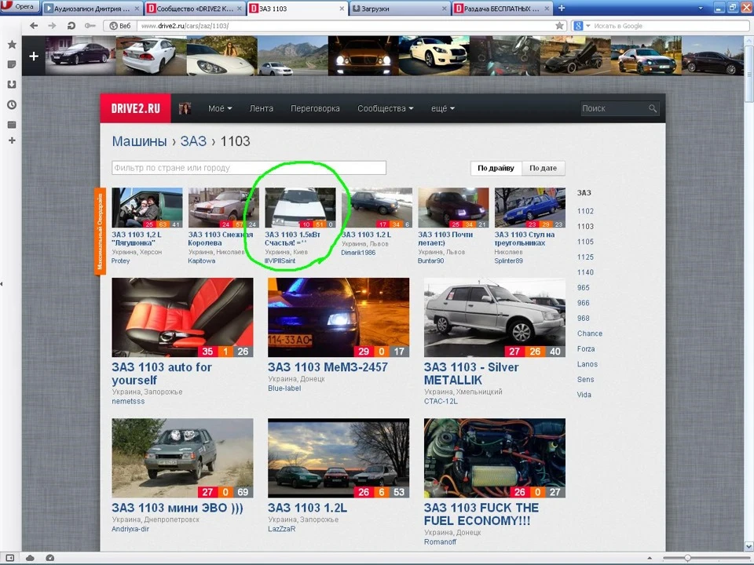The width and height of the screenshot is (754, 565).
Task: Click the orange Максимальный Овердрайв side label
Action: pyautogui.click(x=100, y=232)
